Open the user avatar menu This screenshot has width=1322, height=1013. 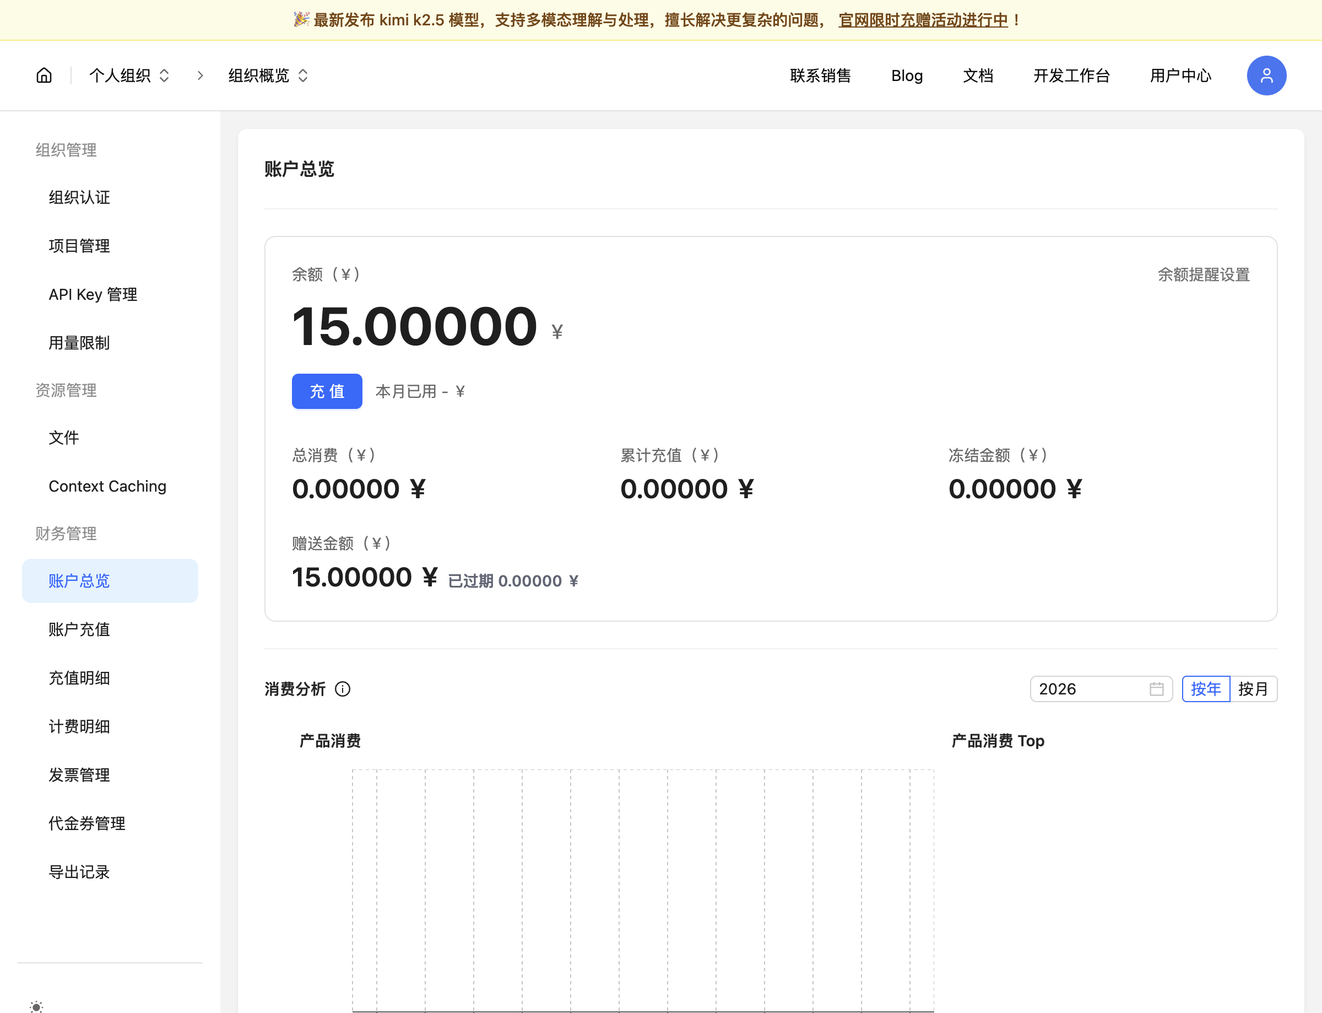(1266, 76)
